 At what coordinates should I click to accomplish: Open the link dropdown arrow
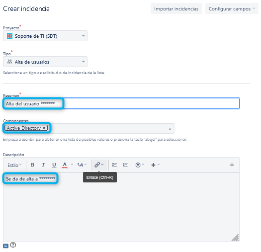(x=102, y=165)
